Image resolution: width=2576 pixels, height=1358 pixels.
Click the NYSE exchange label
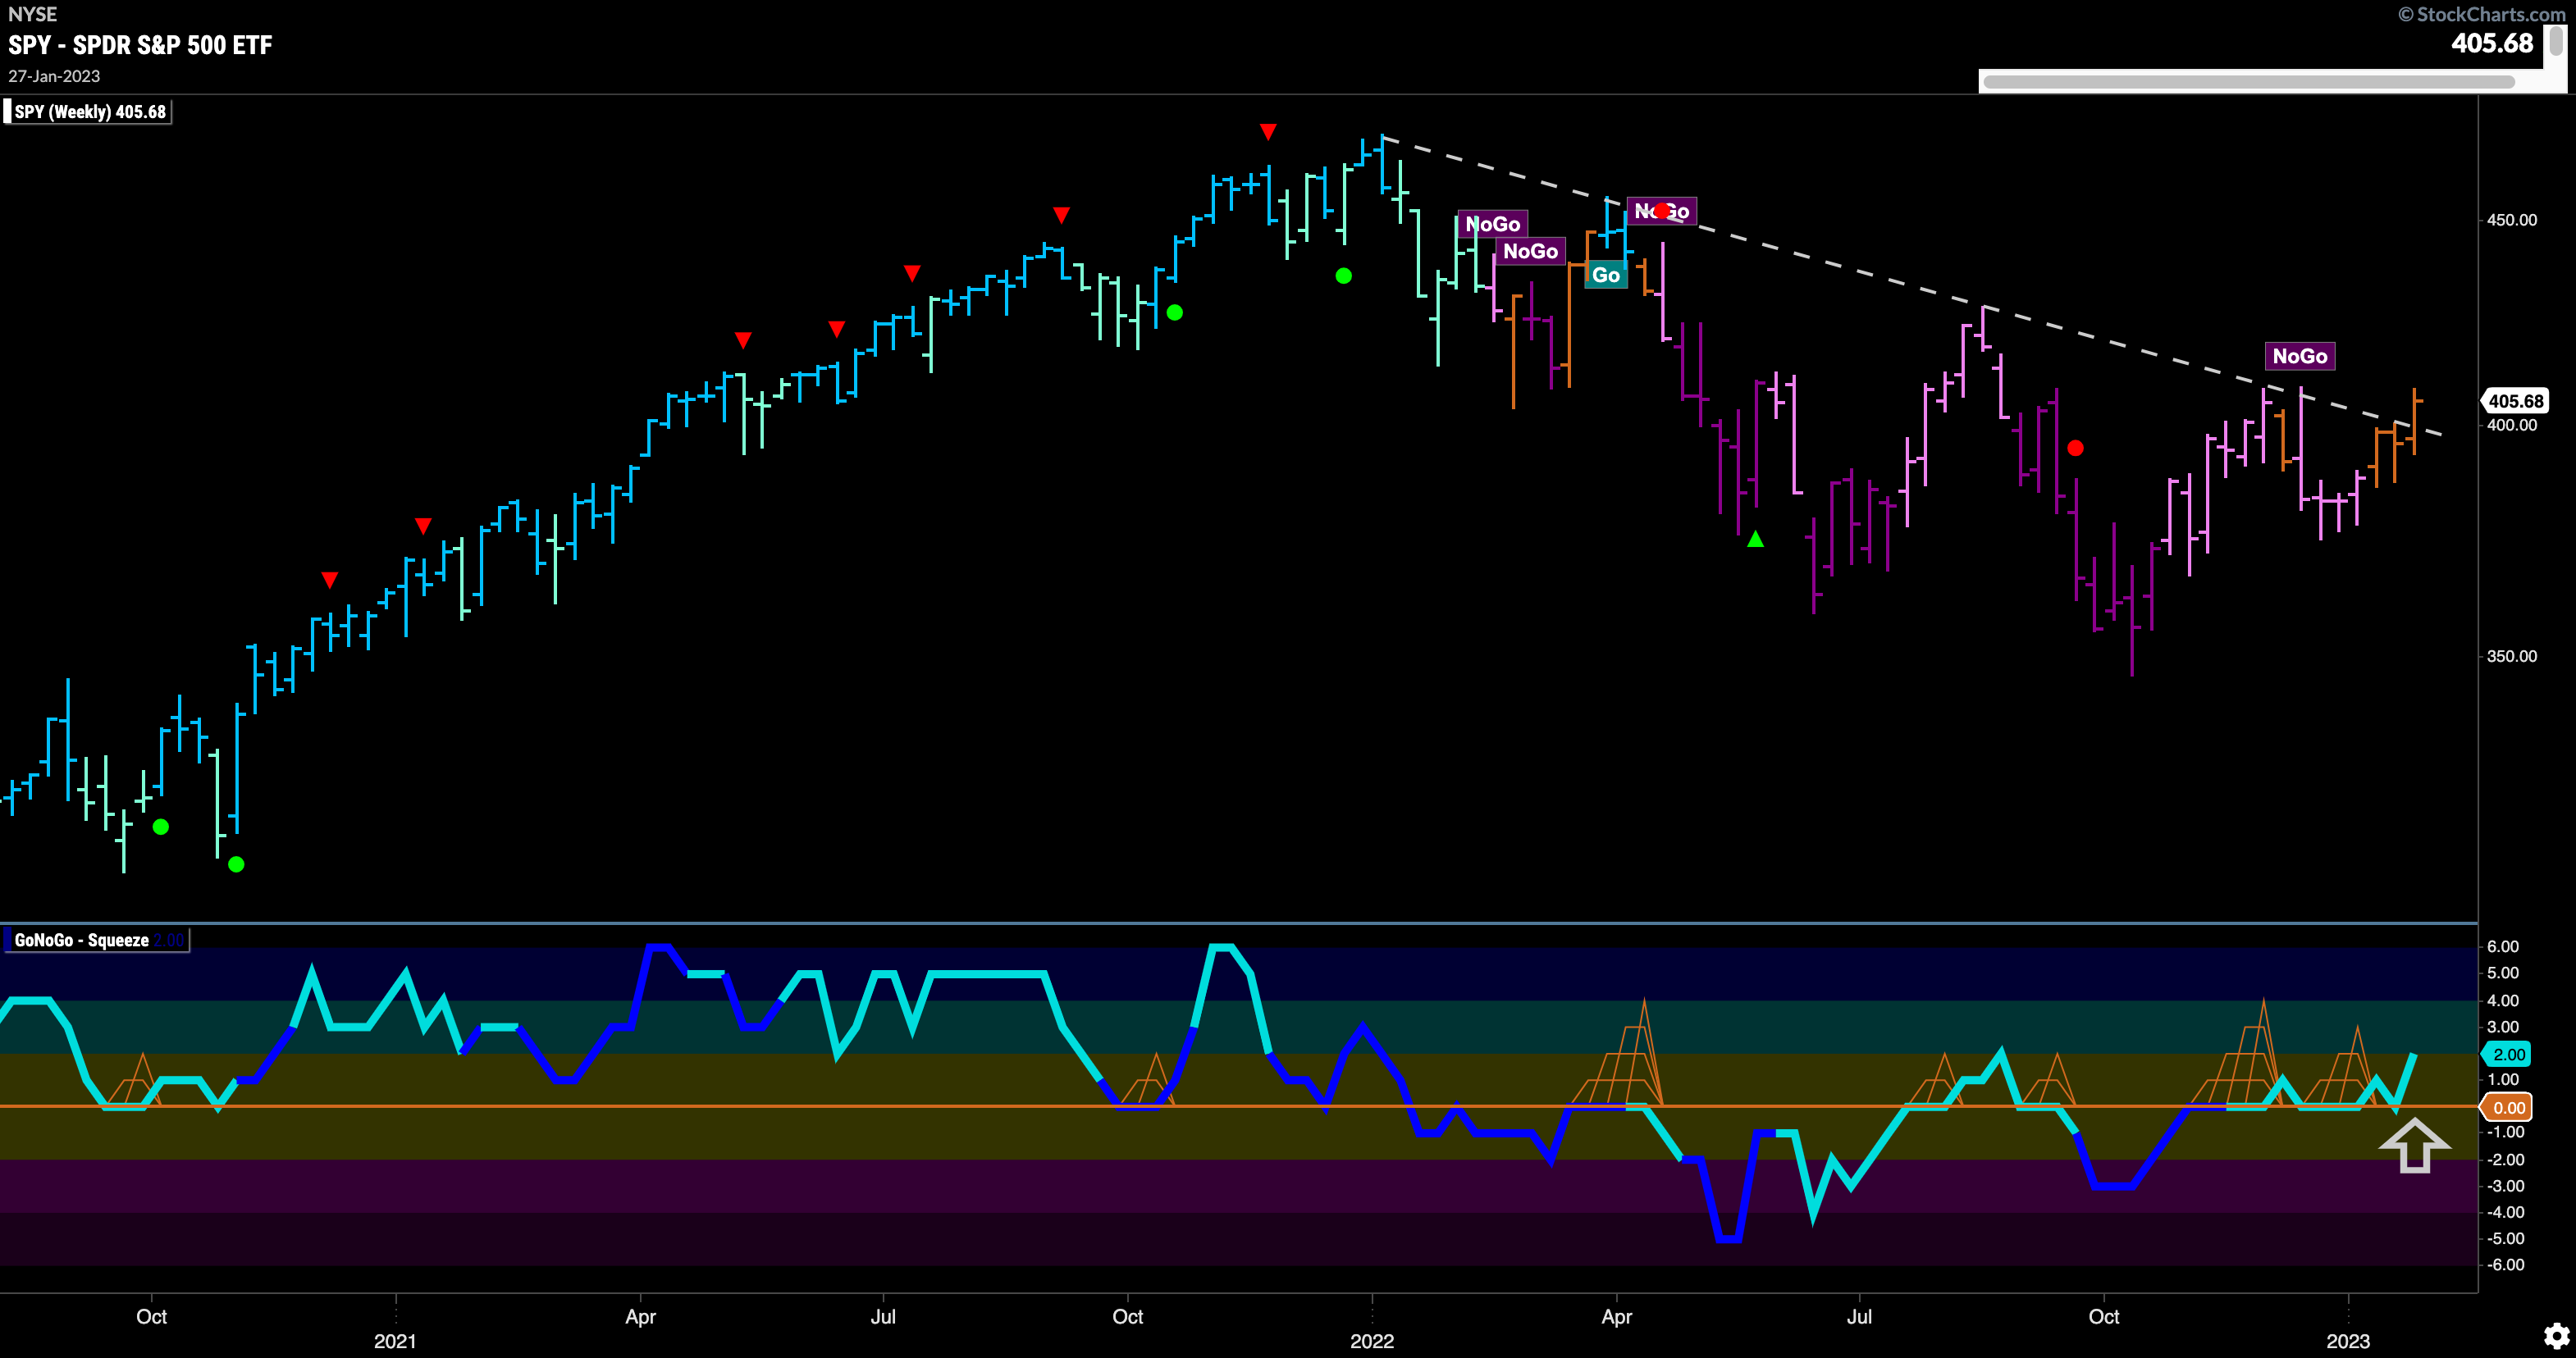[32, 14]
